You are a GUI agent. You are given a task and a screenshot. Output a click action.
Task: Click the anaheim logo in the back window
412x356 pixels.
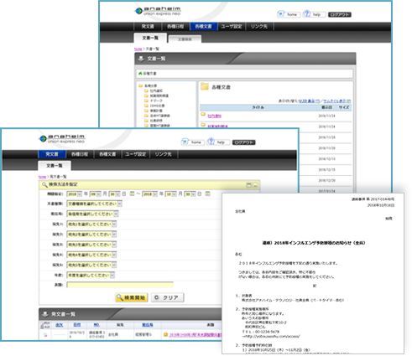158,11
